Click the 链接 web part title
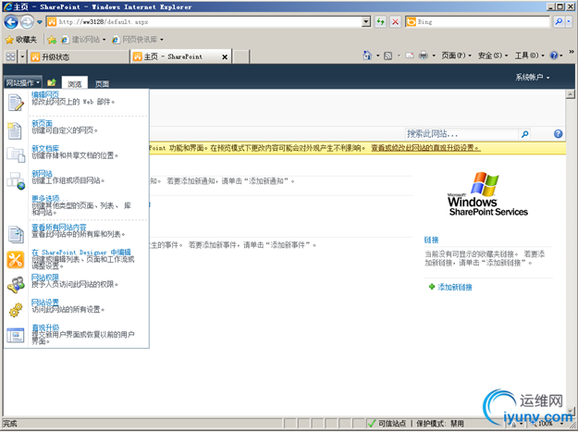578x432 pixels. click(431, 240)
